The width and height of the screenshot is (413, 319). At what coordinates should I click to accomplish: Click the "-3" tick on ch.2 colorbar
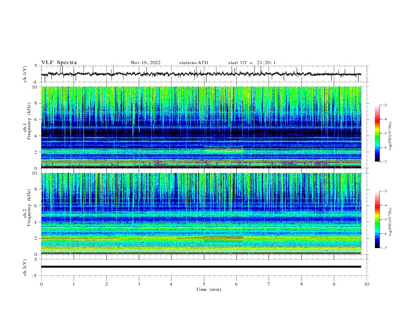[384, 191]
